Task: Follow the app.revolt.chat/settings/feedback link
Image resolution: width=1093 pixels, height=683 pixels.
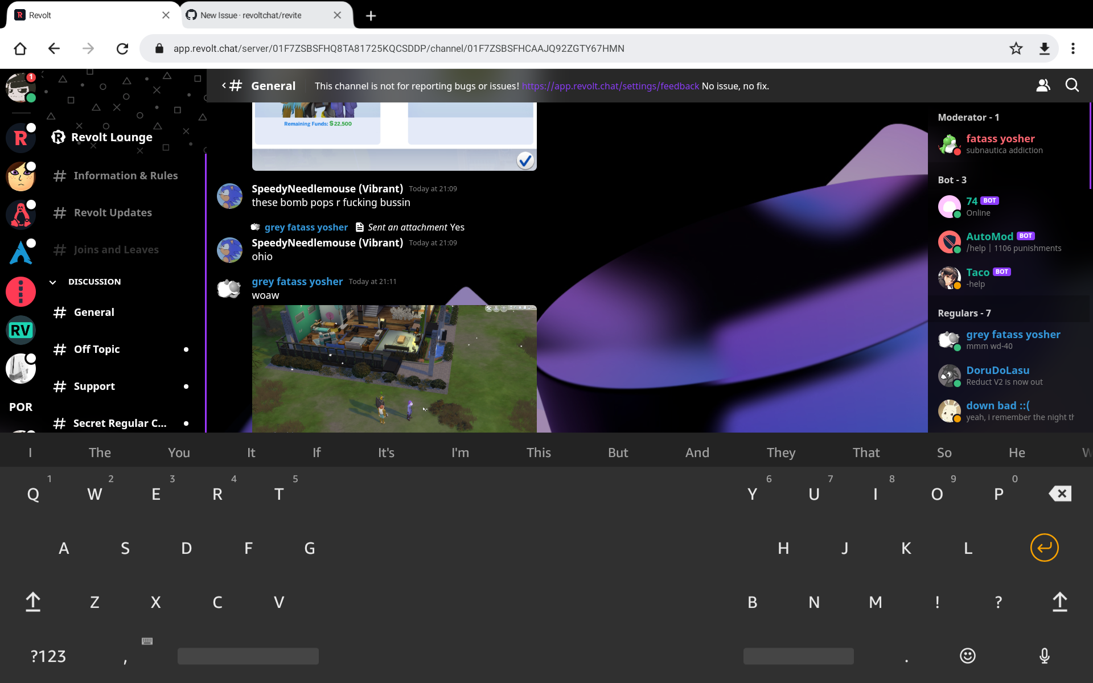Action: click(x=610, y=86)
